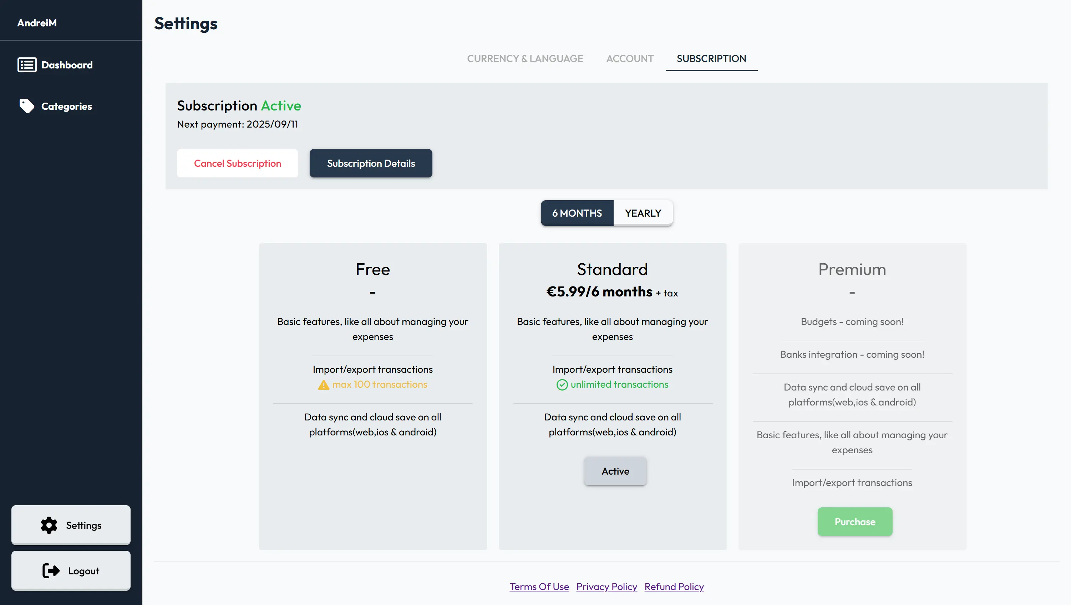Click the Categories tag icon
The width and height of the screenshot is (1071, 605).
tap(27, 106)
